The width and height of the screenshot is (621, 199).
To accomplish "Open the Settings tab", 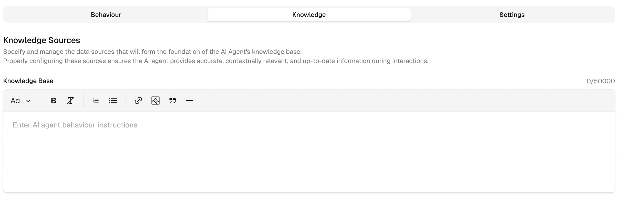I will 512,15.
